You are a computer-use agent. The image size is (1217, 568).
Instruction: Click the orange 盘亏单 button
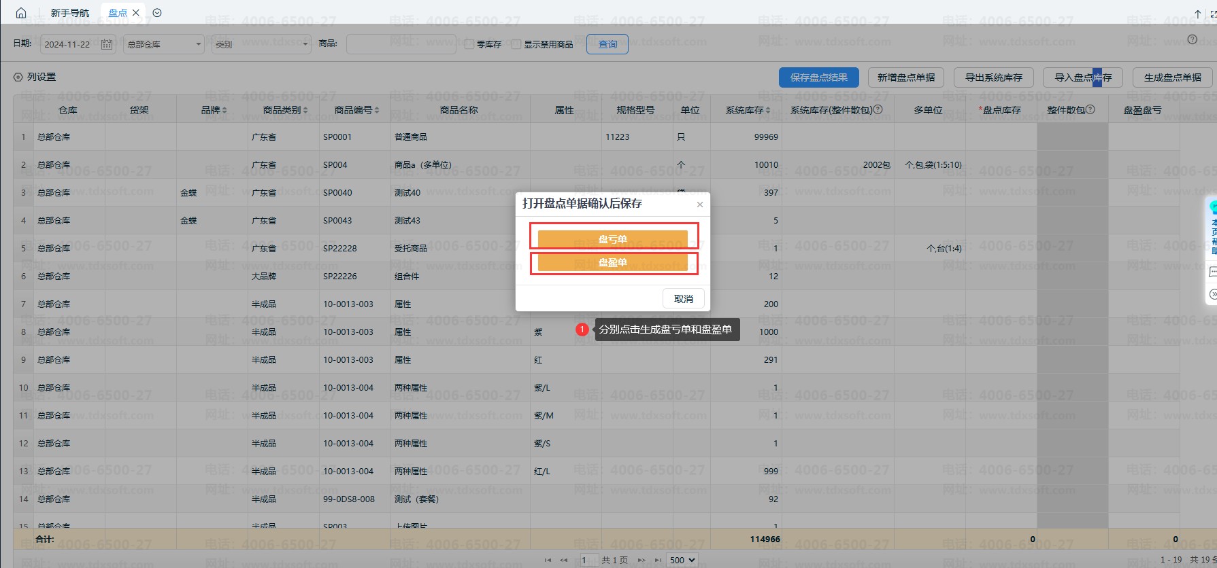pyautogui.click(x=612, y=239)
